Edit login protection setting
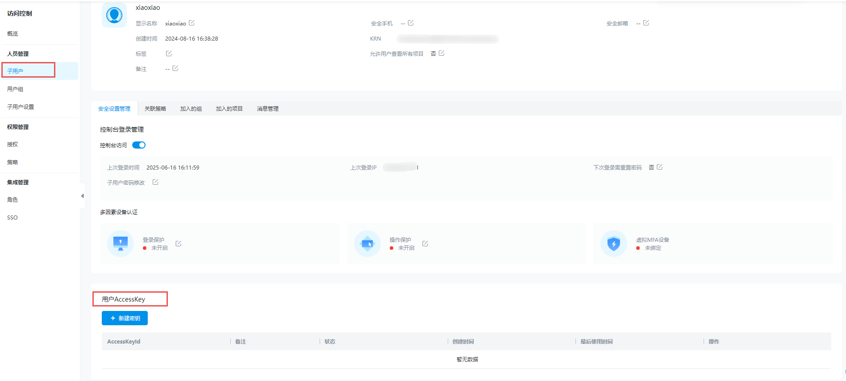 pos(179,244)
